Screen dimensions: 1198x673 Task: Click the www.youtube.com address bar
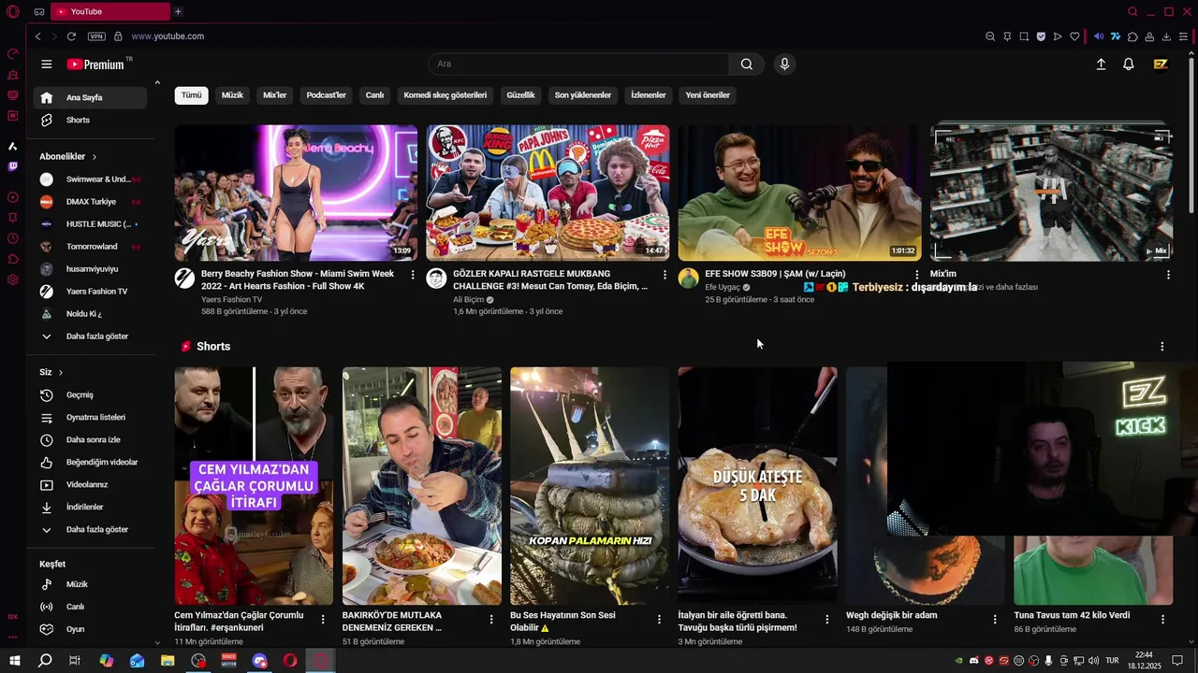[168, 36]
